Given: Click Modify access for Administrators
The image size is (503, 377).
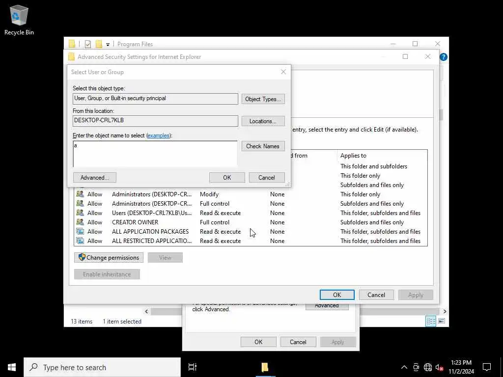Looking at the screenshot, I should click(x=209, y=194).
